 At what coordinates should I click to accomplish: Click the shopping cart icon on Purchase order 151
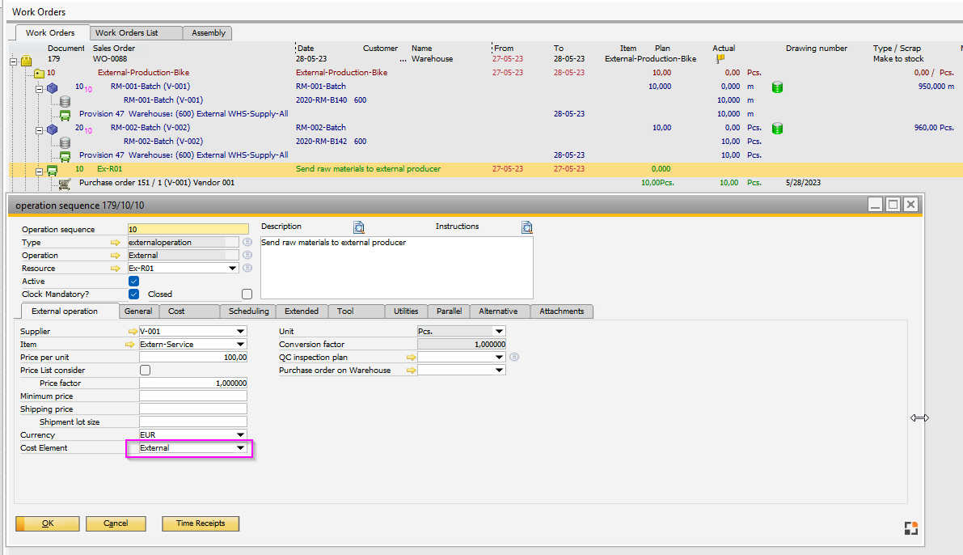pyautogui.click(x=65, y=182)
